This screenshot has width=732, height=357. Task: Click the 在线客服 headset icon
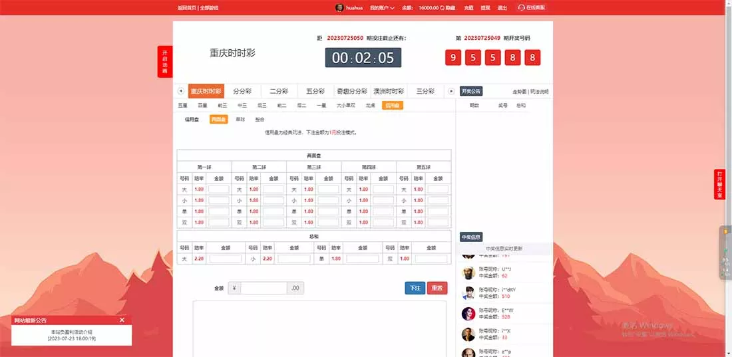521,7
